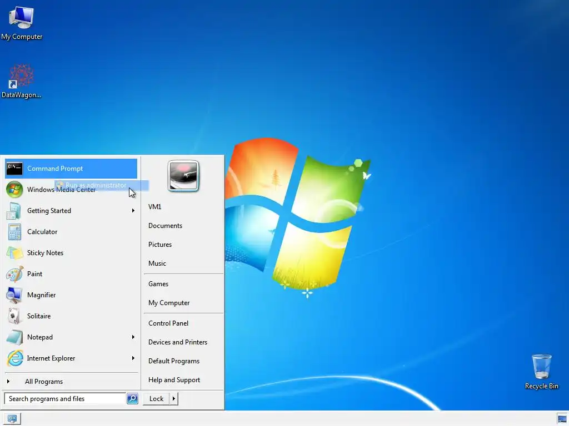
Task: Select the Getting Started label
Action: (x=49, y=211)
